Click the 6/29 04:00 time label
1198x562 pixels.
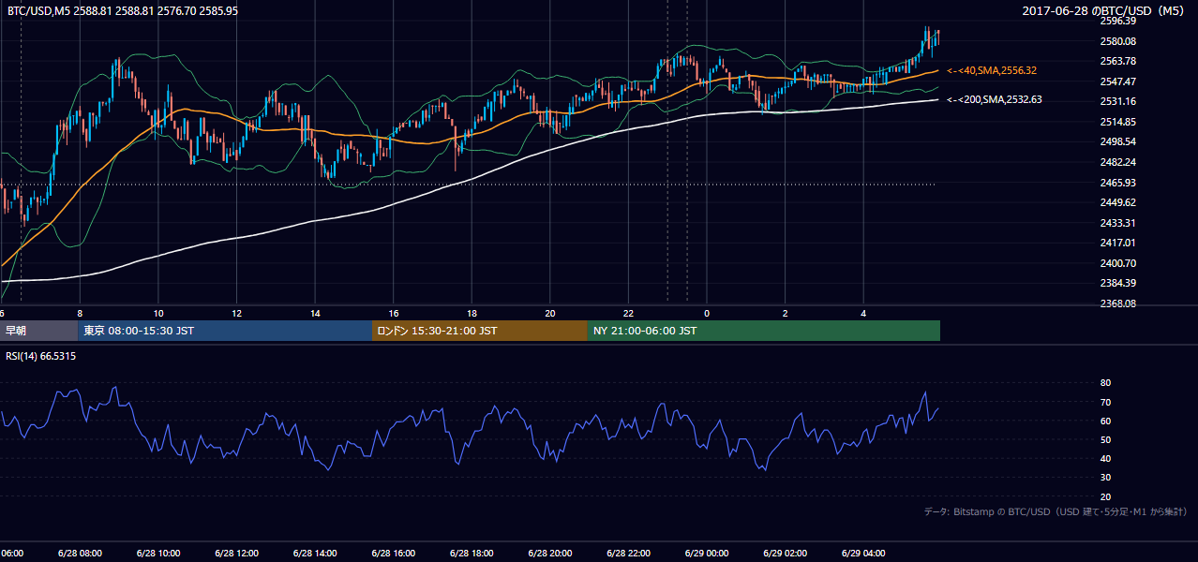863,553
